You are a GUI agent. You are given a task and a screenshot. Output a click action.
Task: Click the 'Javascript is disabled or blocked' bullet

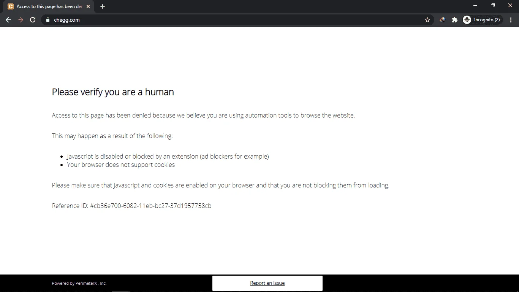[x=168, y=156]
